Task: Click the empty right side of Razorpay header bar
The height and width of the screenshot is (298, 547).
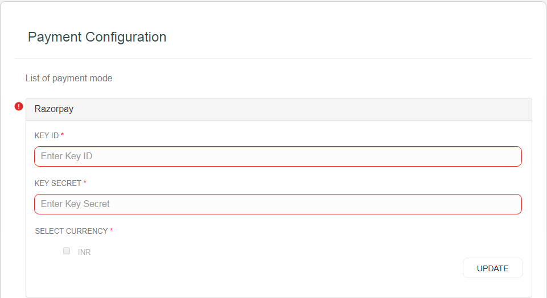Action: click(342, 109)
